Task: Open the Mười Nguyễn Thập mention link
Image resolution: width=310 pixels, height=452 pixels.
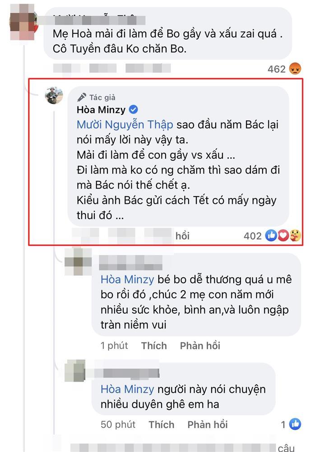Action: 124,123
